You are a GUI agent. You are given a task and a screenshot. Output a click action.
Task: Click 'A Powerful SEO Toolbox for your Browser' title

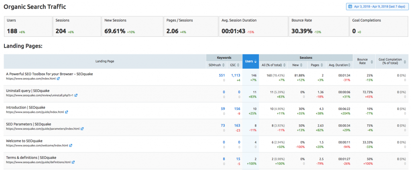click(49, 74)
